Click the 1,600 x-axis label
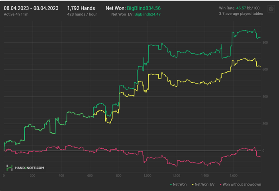 [x=234, y=175]
